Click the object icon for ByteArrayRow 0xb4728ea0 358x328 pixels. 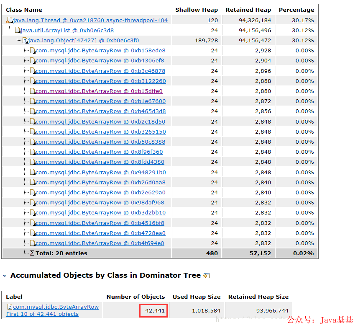pos(33,233)
